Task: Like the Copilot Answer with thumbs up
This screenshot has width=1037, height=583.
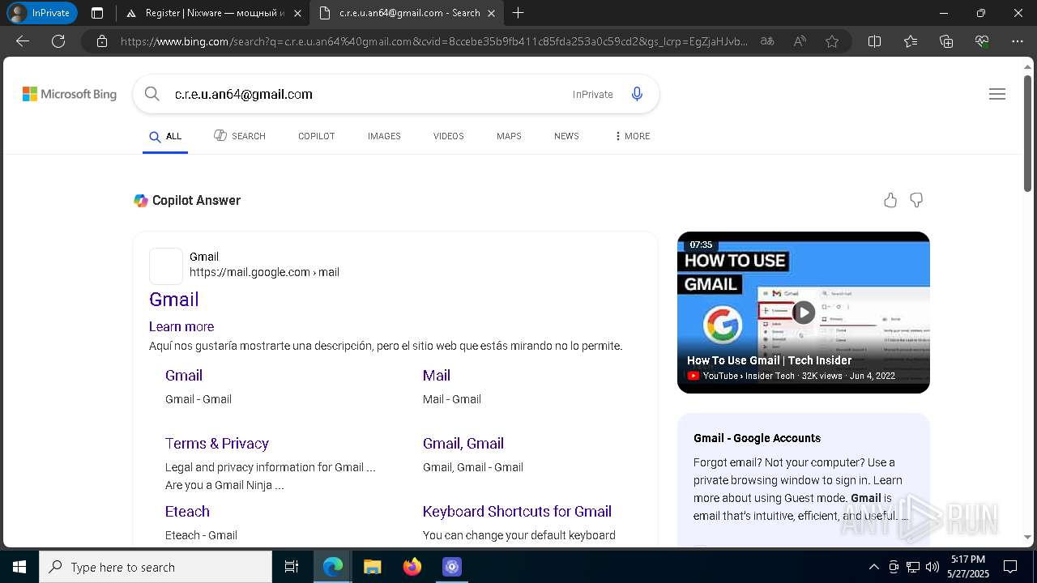Action: point(890,200)
